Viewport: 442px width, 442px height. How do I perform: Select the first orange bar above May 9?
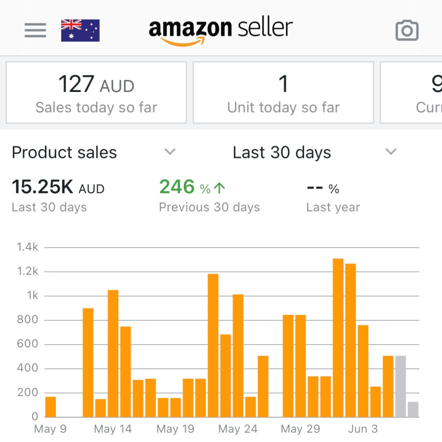51,407
